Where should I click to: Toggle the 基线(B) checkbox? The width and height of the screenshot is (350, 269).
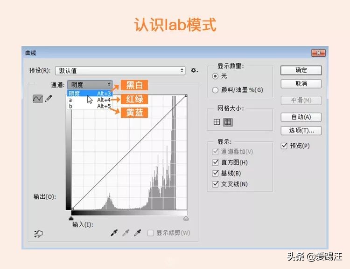(x=215, y=173)
